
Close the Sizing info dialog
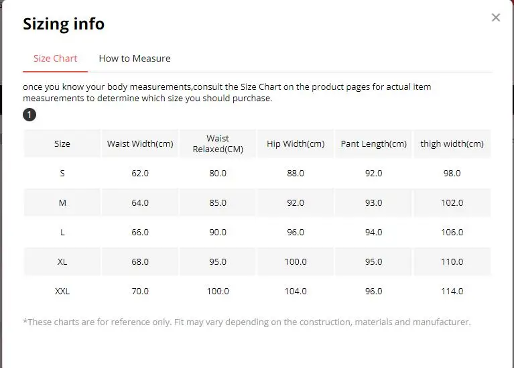point(496,17)
